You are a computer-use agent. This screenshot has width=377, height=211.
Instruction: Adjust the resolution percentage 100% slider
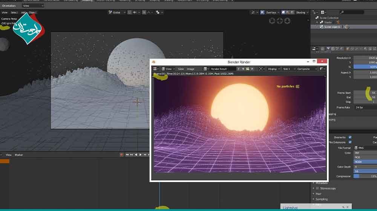(x=365, y=67)
